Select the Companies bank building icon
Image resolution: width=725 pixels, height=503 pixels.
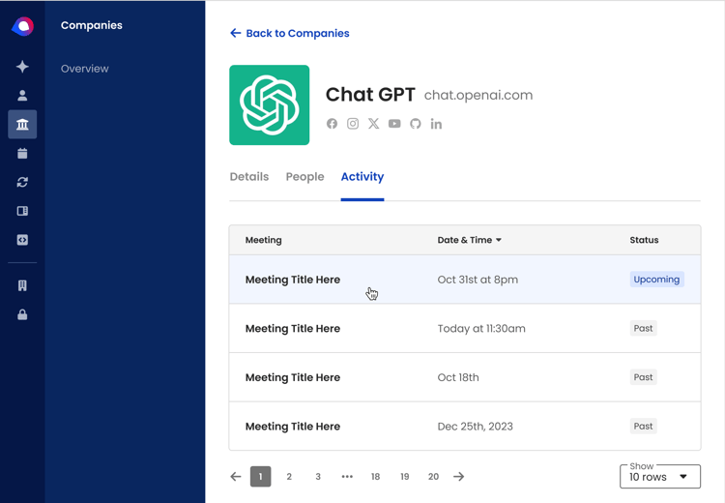tap(22, 124)
